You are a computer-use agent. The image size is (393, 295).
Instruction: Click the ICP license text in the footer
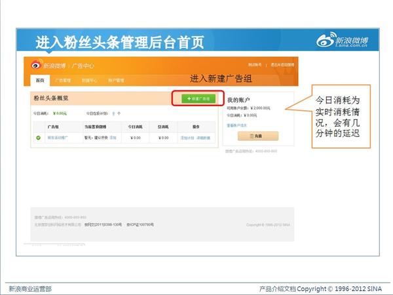point(140,224)
